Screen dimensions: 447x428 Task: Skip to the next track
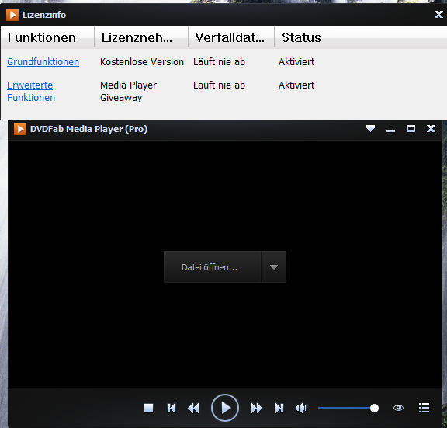pos(279,408)
